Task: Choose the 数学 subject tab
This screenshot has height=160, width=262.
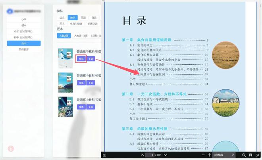Action: tap(73, 17)
